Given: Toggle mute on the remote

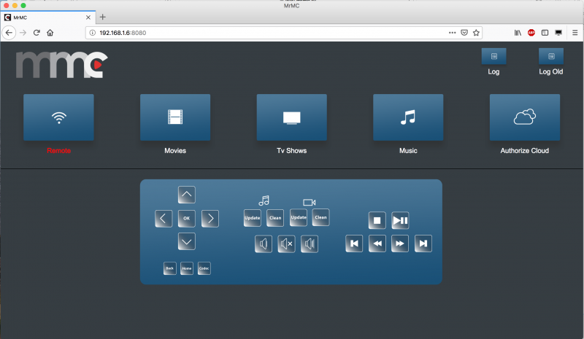Looking at the screenshot, I should point(286,244).
